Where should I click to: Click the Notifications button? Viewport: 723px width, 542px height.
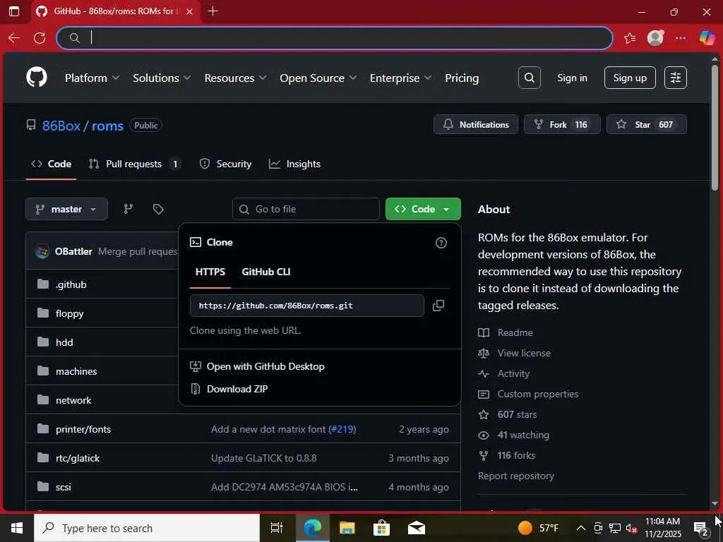coord(475,124)
